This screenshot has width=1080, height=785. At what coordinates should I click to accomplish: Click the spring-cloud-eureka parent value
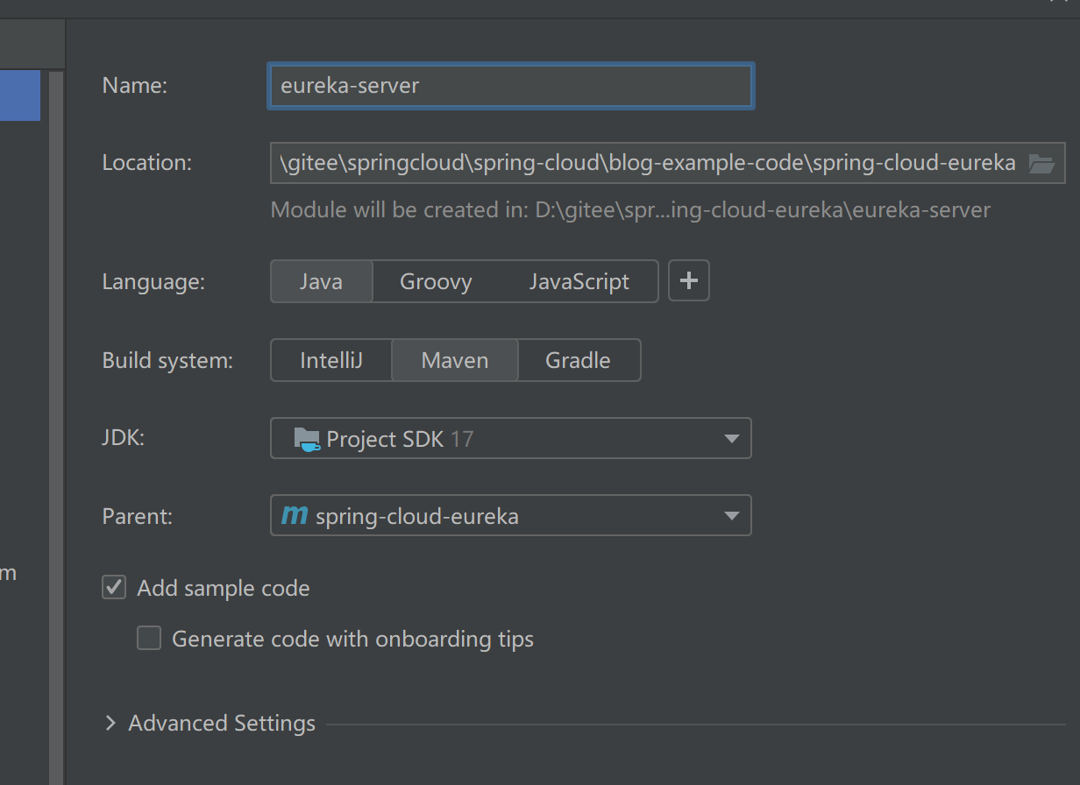[x=417, y=516]
